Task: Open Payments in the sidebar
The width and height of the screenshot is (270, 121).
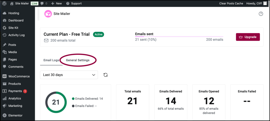Action: click(15, 91)
